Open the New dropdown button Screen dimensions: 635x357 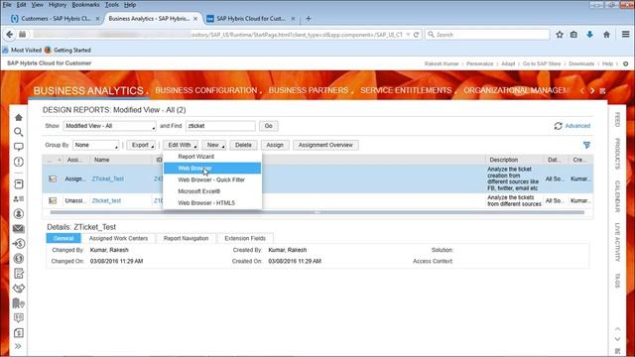[x=214, y=145]
